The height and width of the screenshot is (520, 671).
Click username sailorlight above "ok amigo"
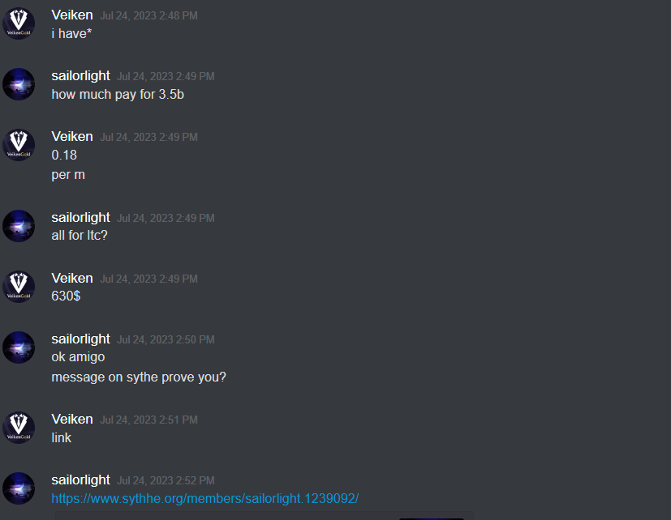point(80,339)
